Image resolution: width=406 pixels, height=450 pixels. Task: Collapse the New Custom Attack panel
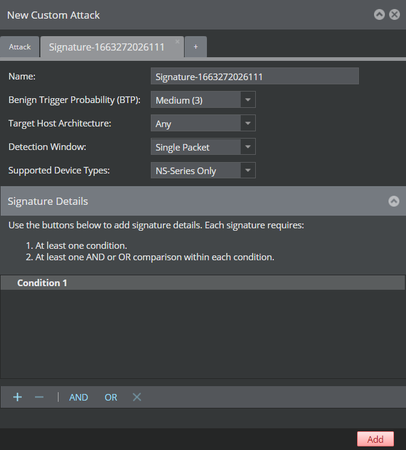[379, 14]
